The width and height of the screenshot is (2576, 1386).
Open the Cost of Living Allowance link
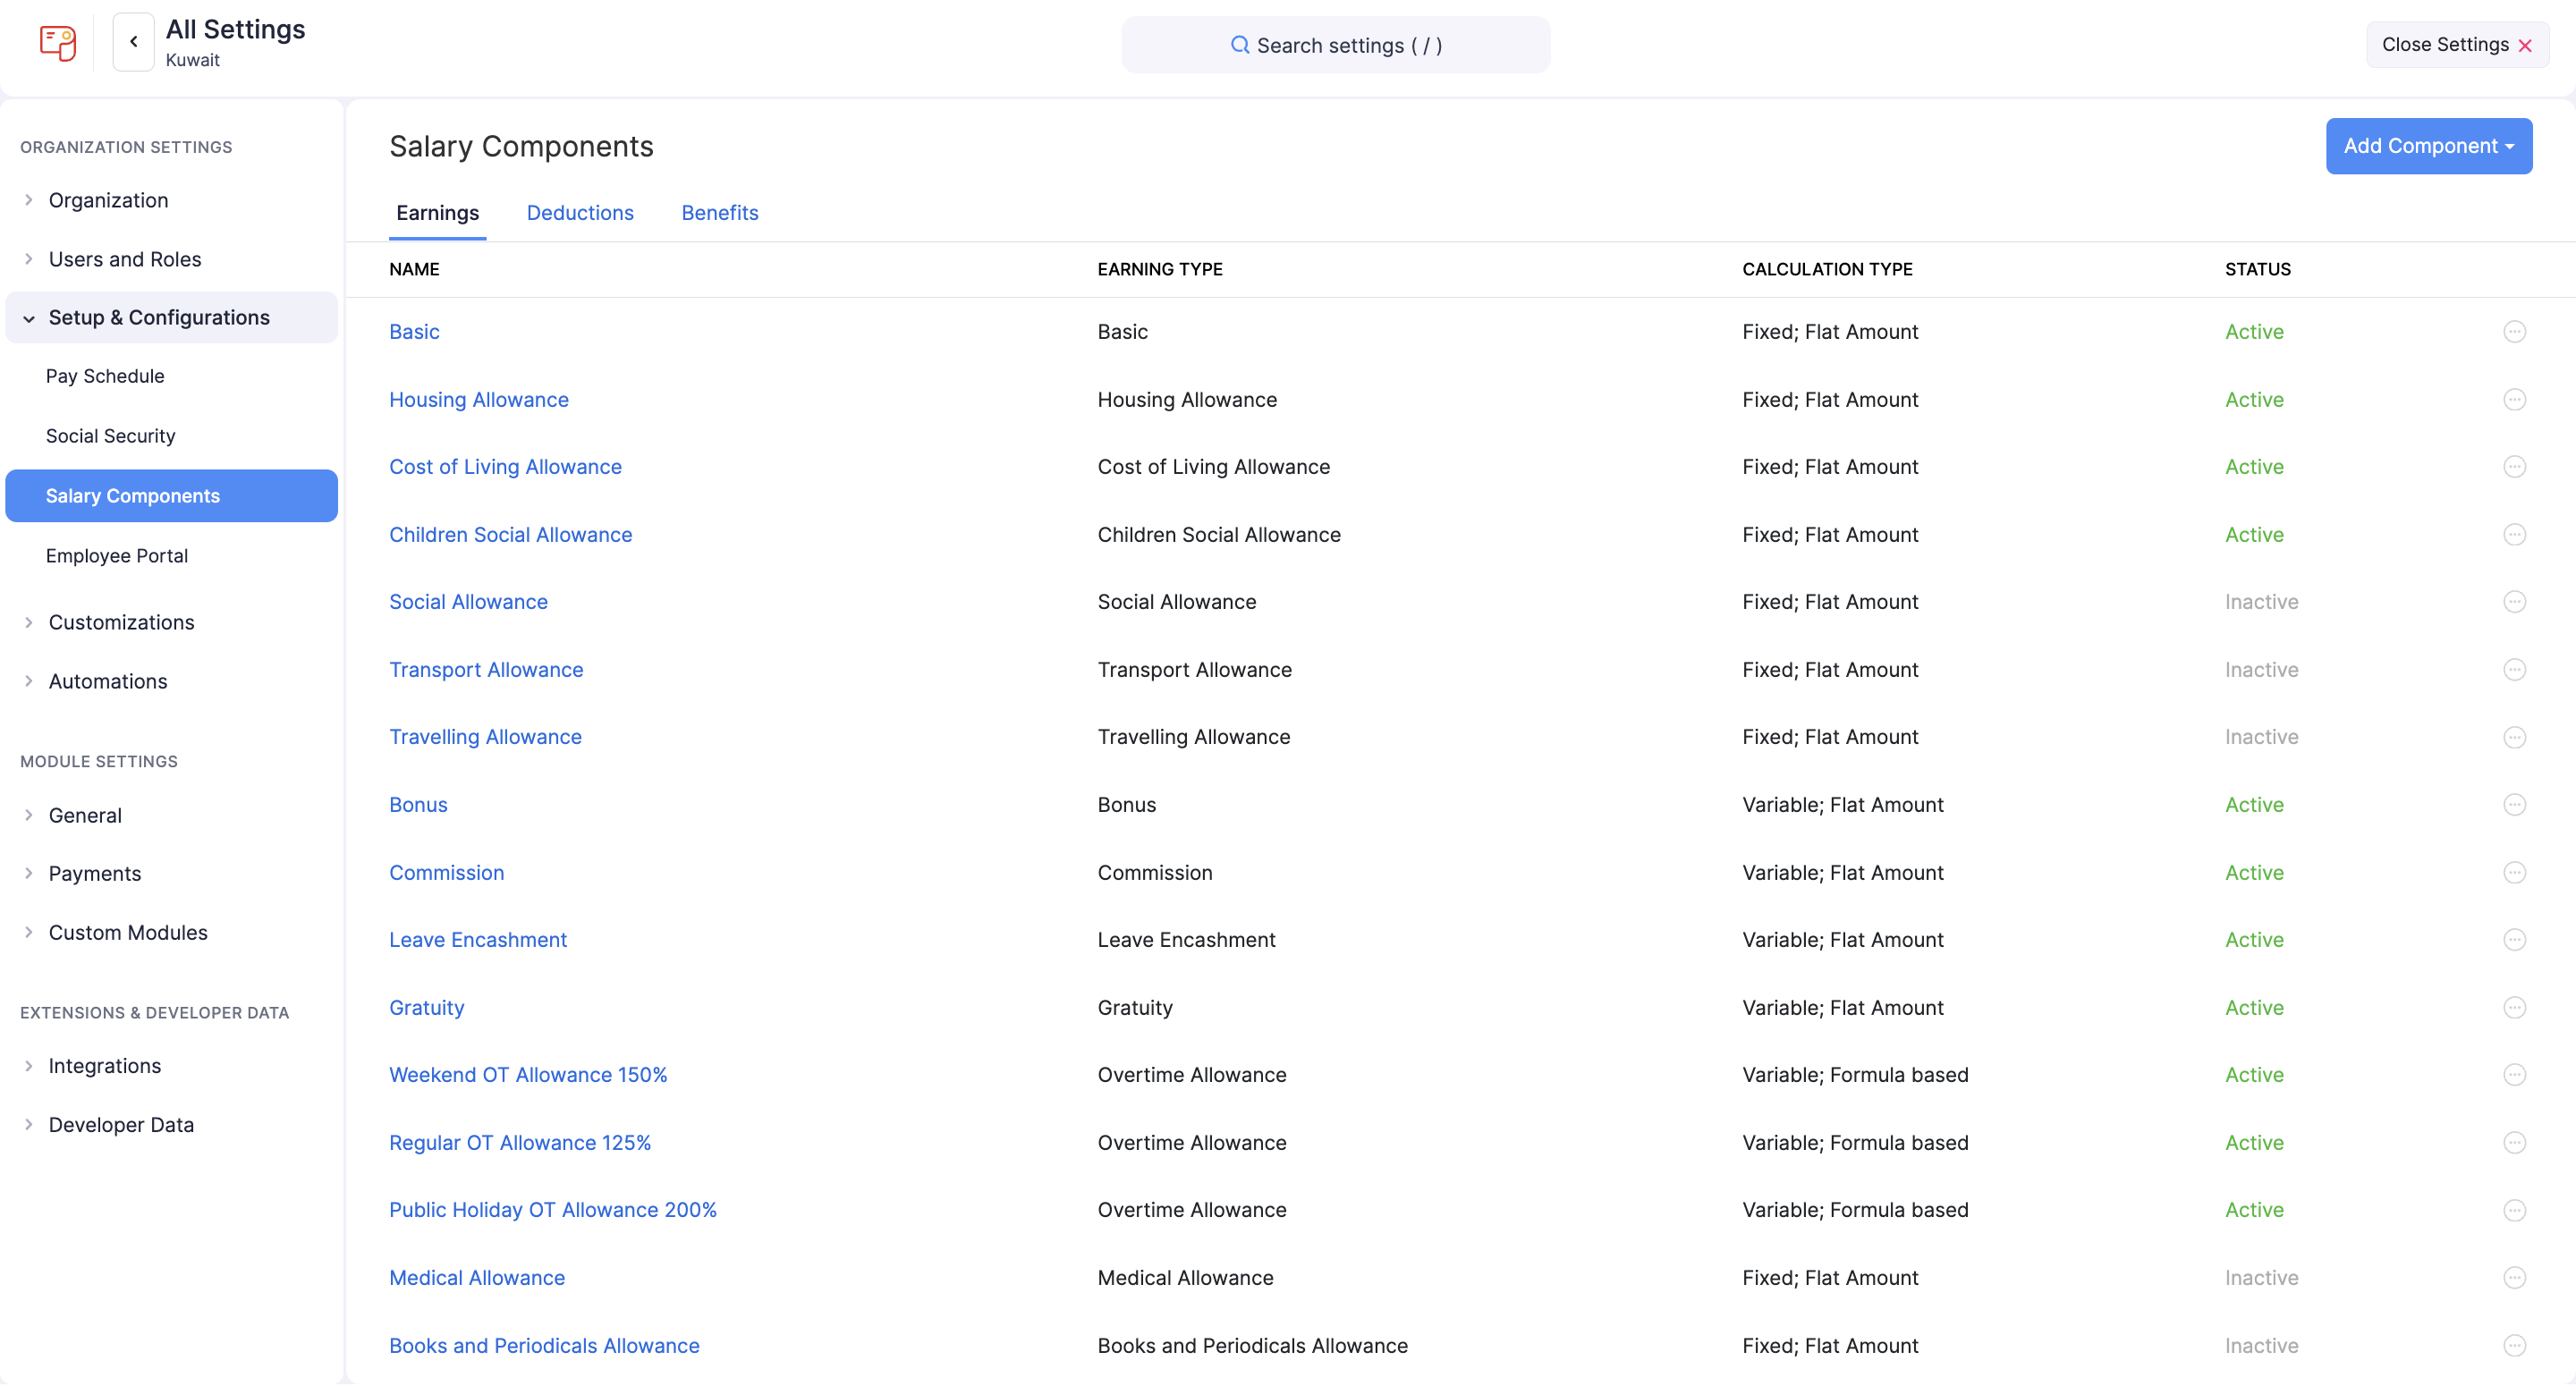click(505, 467)
